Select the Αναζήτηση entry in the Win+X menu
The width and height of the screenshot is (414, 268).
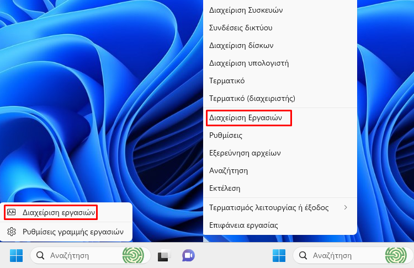280,170
